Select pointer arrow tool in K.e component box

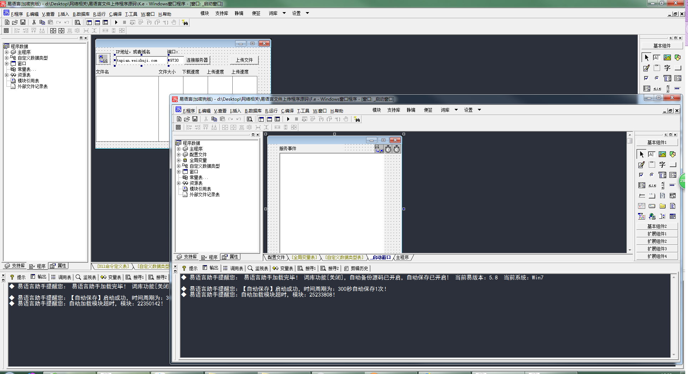click(x=647, y=57)
